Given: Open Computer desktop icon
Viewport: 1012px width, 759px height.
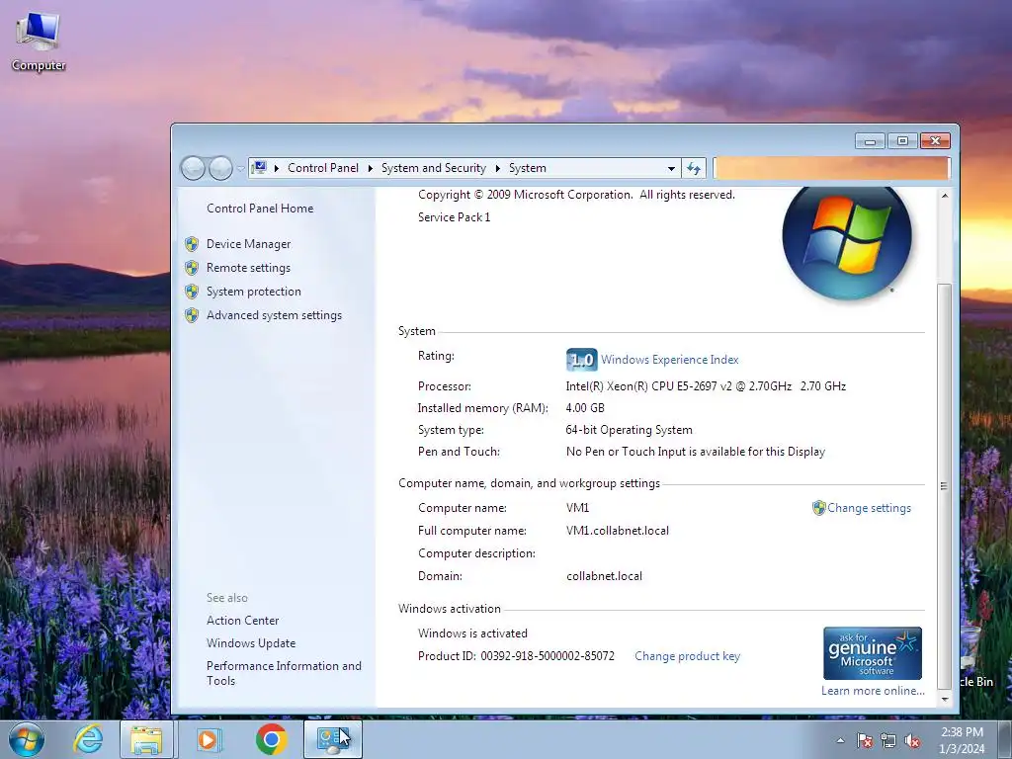Looking at the screenshot, I should tap(39, 42).
